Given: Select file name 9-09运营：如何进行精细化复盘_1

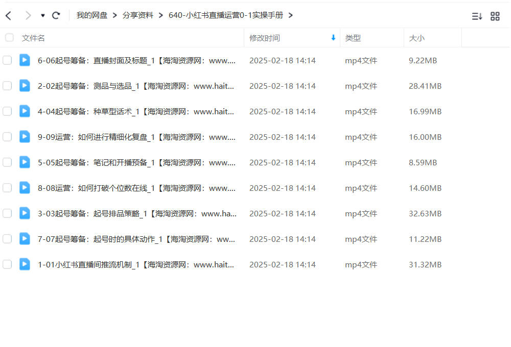Looking at the screenshot, I should (x=136, y=137).
